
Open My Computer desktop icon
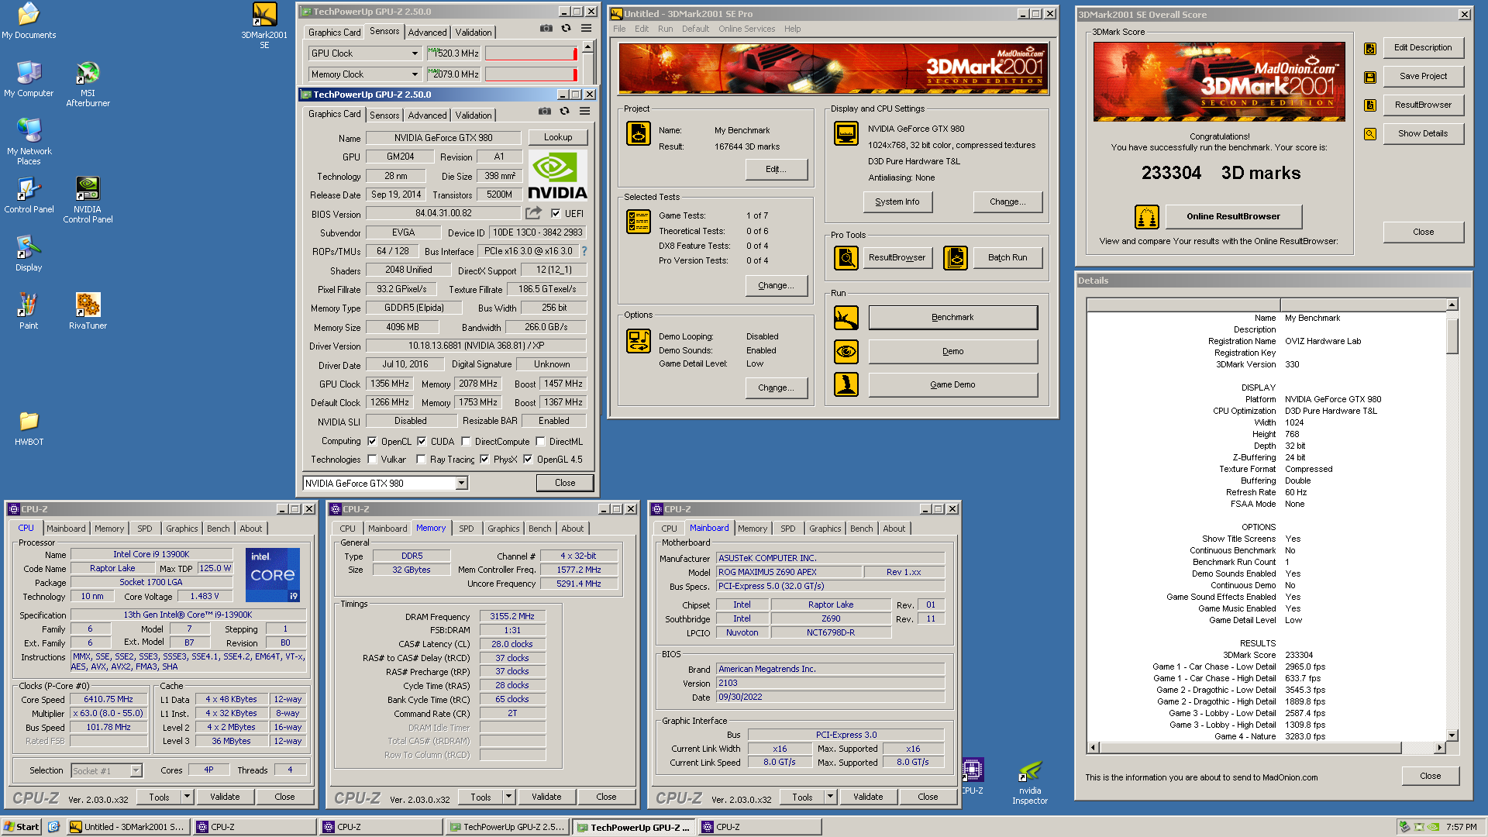click(29, 79)
